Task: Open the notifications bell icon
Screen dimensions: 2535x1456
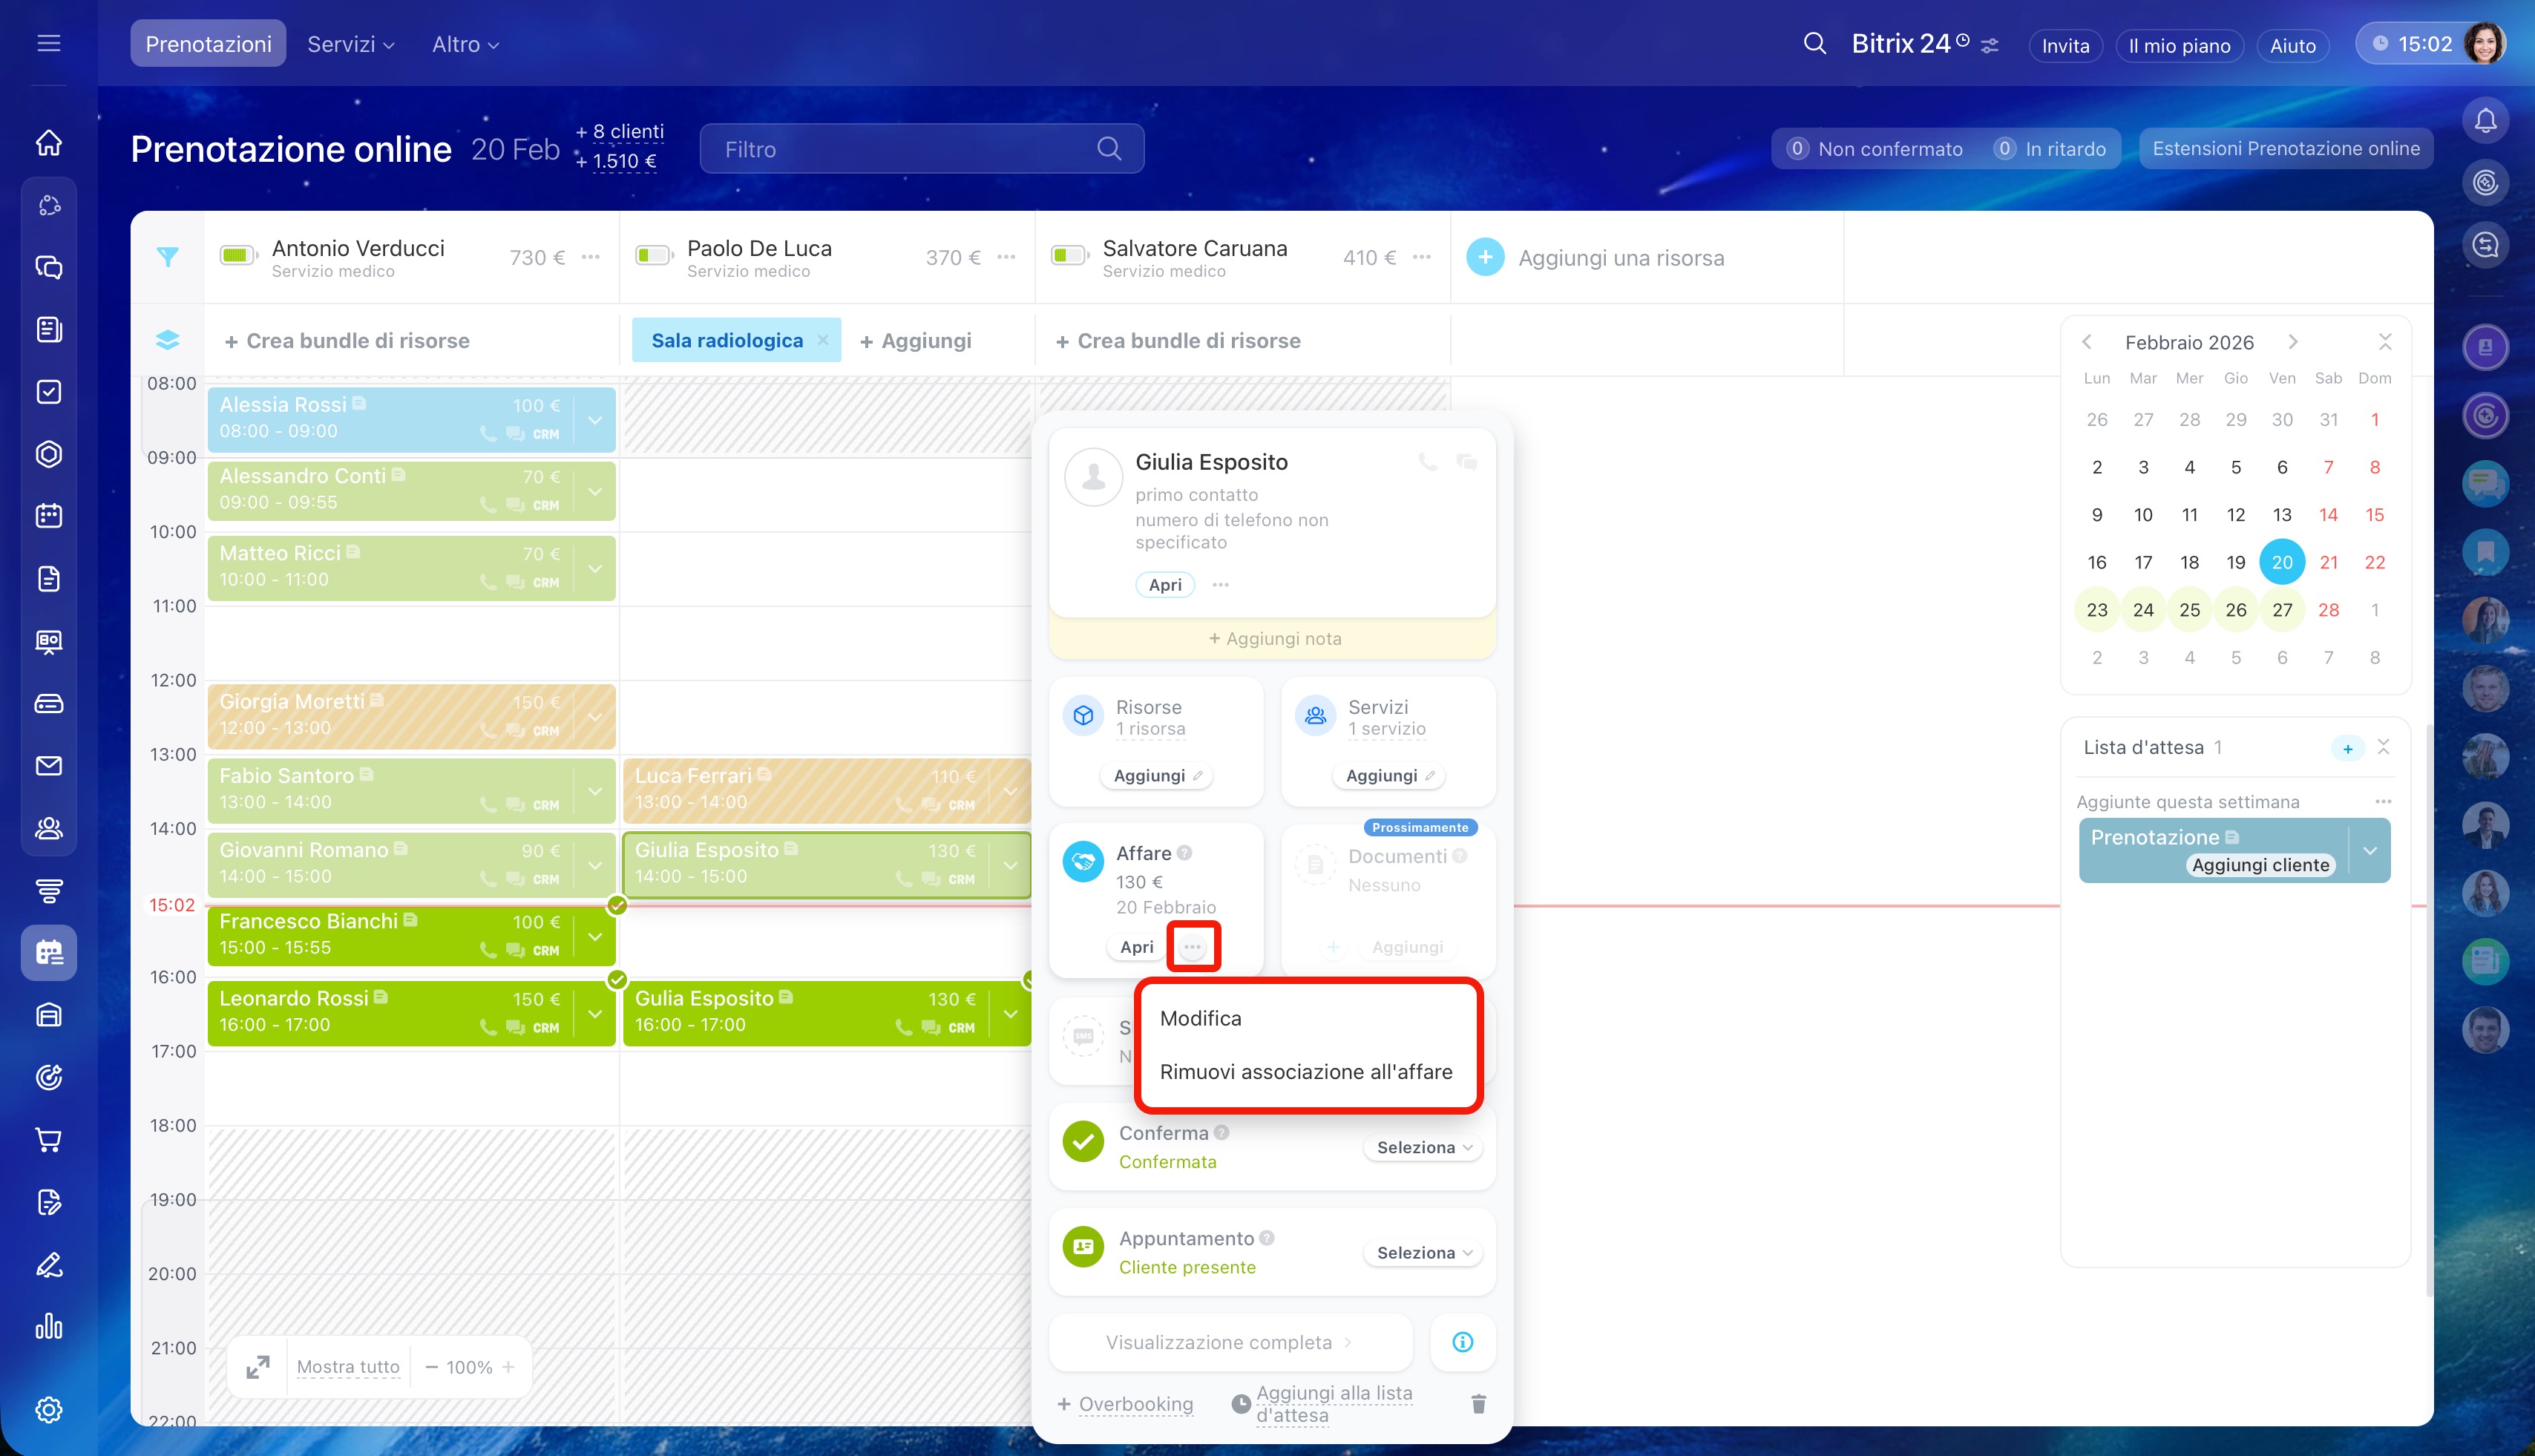Action: pyautogui.click(x=2485, y=121)
